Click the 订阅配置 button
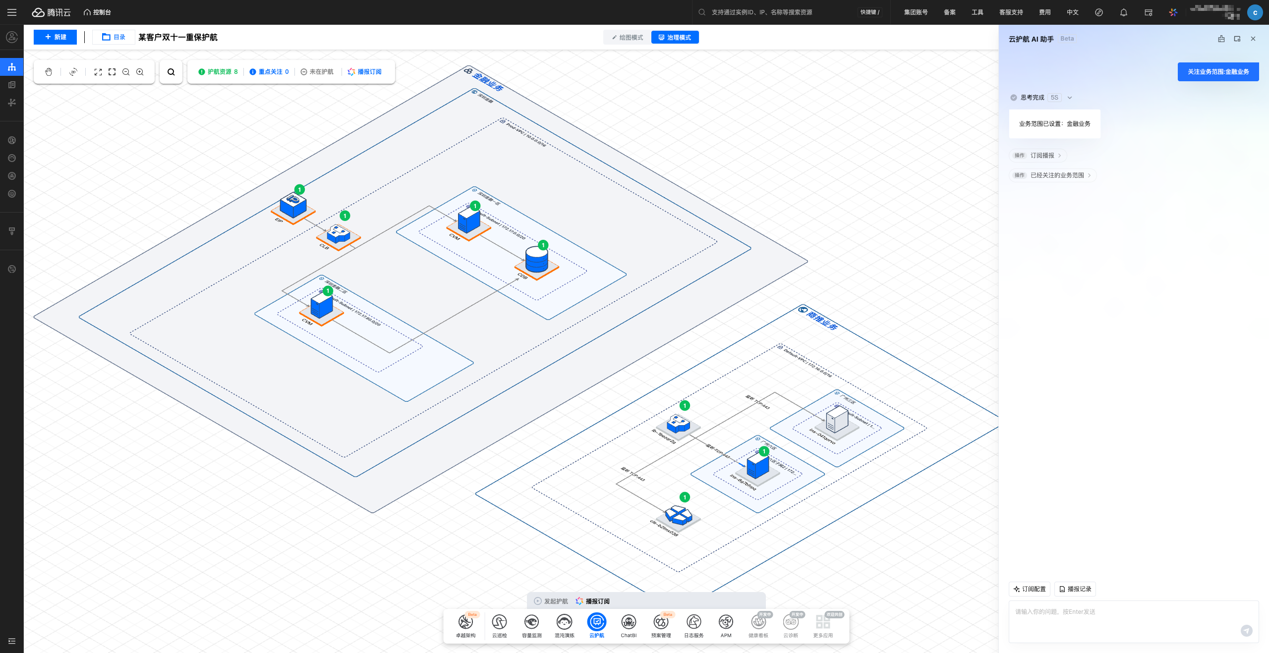Screen dimensions: 1269x653 click(1030, 589)
